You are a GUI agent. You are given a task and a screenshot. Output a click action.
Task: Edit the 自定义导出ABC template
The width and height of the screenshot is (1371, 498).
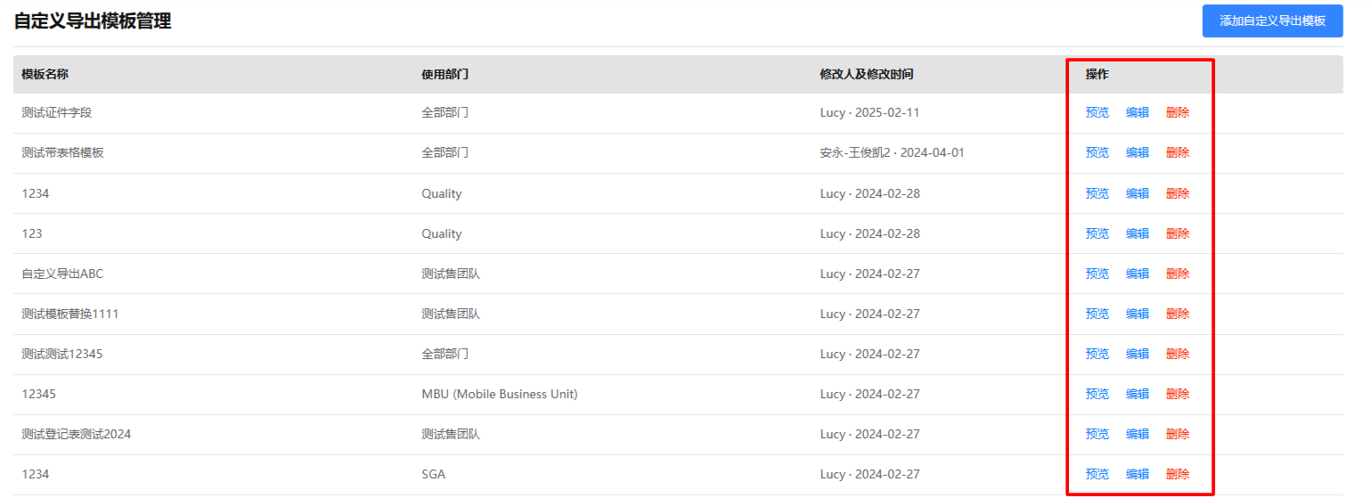(x=1138, y=273)
